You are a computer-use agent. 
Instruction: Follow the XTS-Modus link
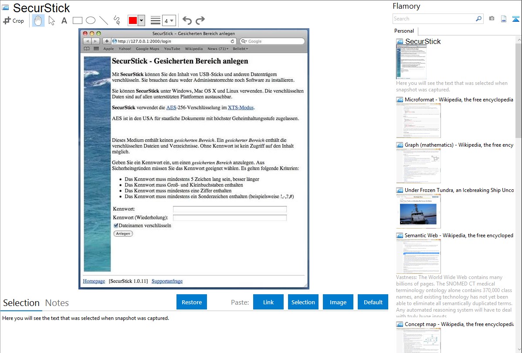point(241,108)
